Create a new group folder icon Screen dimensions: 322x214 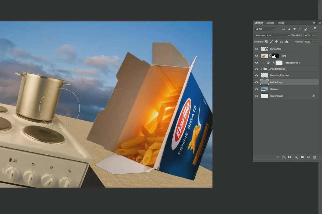tap(302, 157)
